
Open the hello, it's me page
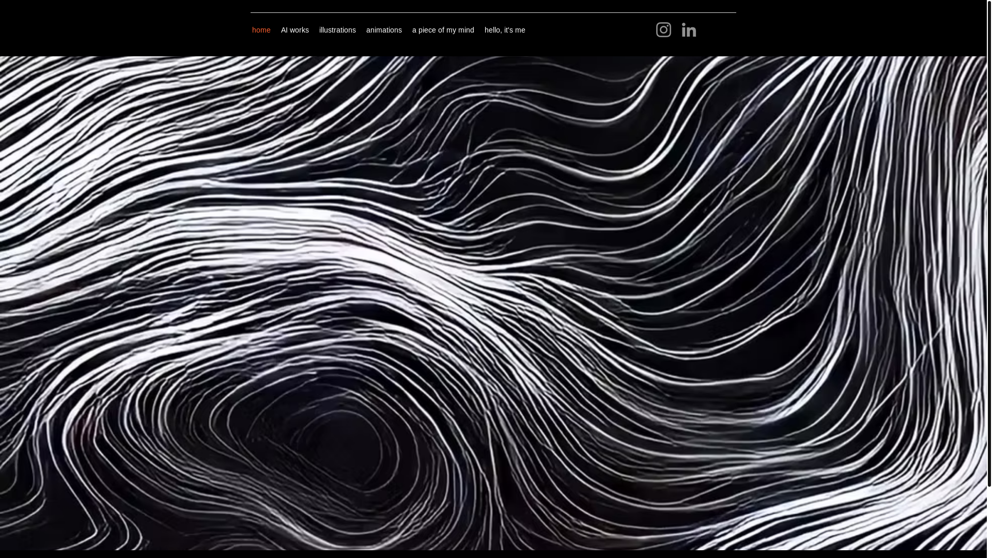click(505, 30)
